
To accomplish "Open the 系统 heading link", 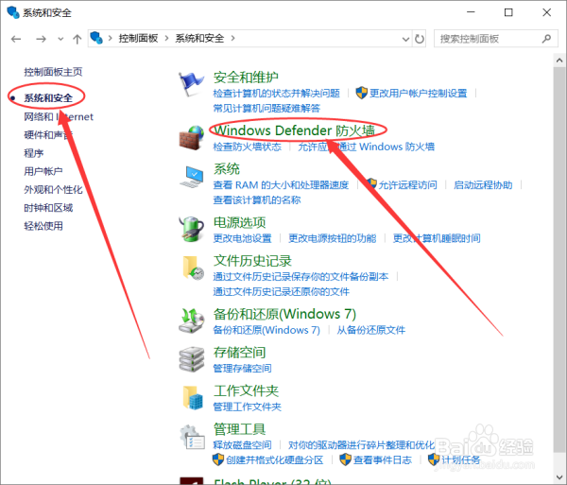I will [227, 169].
